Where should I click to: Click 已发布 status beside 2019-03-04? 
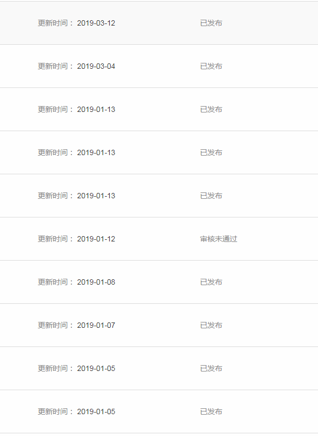211,66
